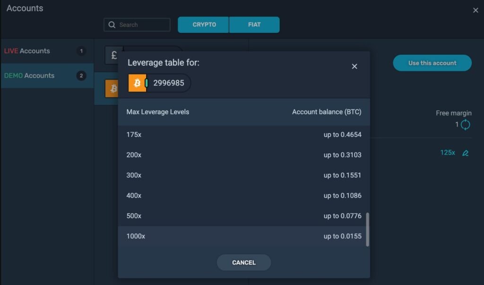484x285 pixels.
Task: Select the 500x leverage row
Action: (x=243, y=216)
